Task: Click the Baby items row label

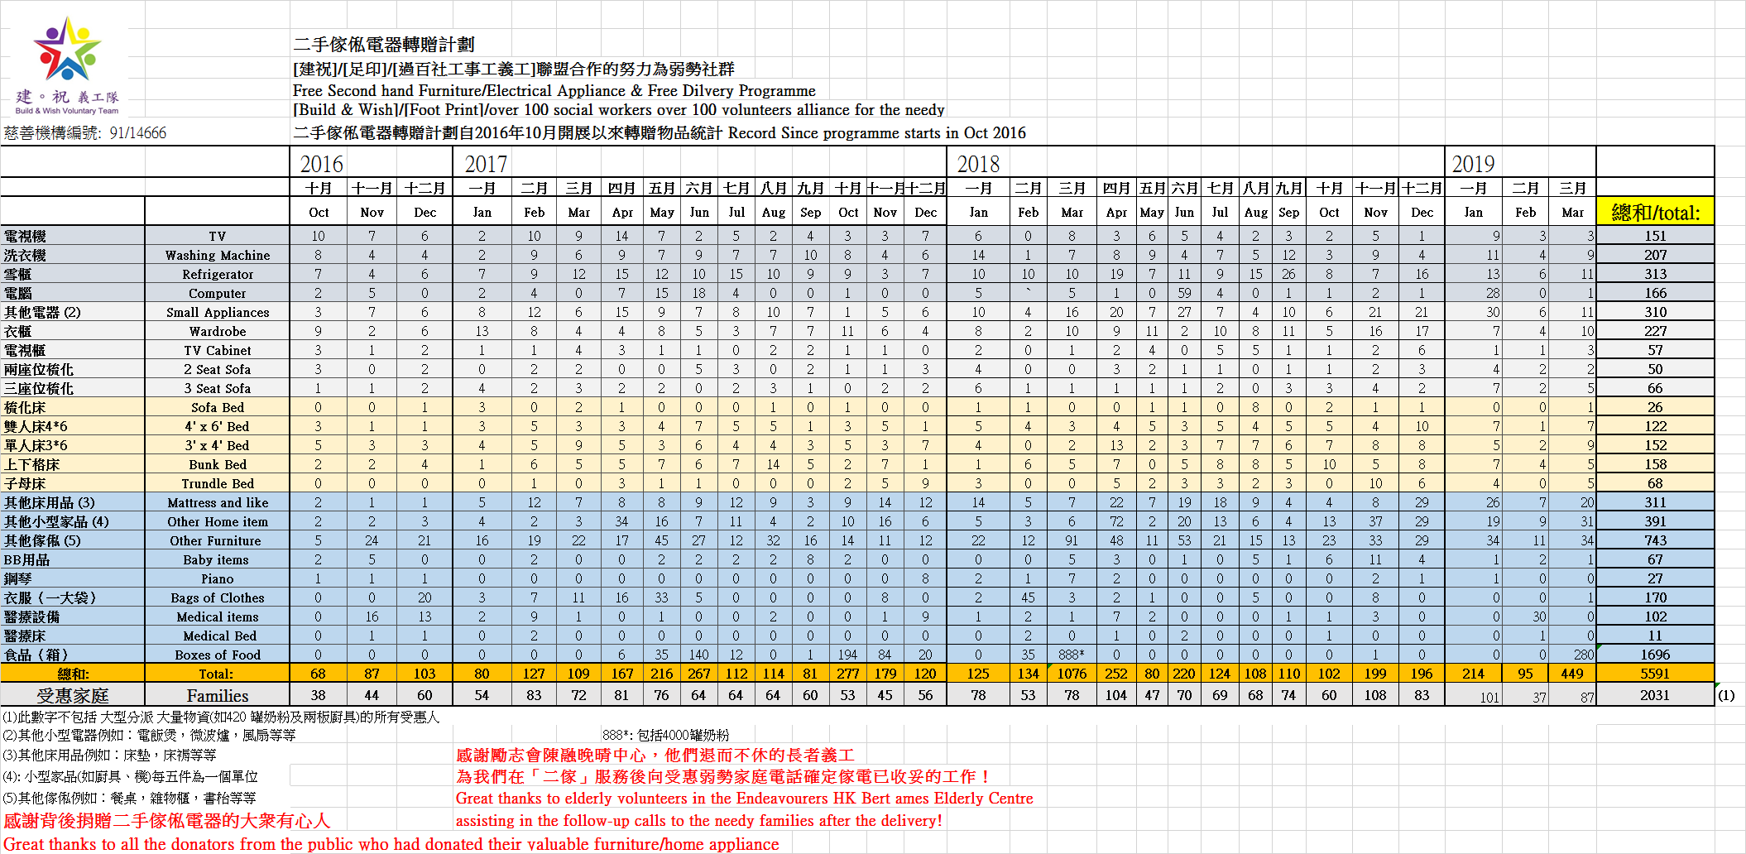Action: tap(218, 559)
